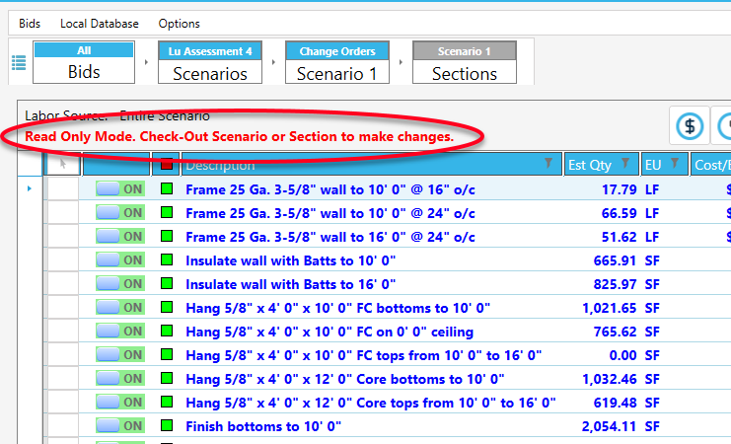Viewport: 731px width, 444px height.
Task: Click the row indicator arrow on first row
Action: pos(28,188)
